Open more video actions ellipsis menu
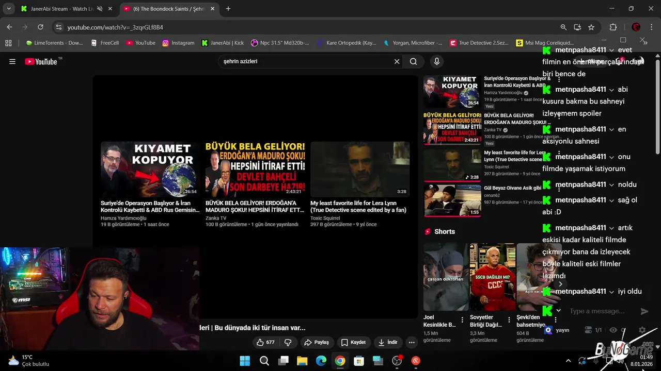Screen dimensions: 661x371 point(412,342)
